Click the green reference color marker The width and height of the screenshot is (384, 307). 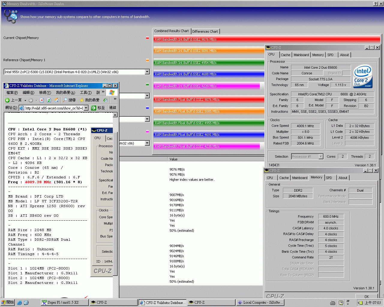tap(147, 85)
